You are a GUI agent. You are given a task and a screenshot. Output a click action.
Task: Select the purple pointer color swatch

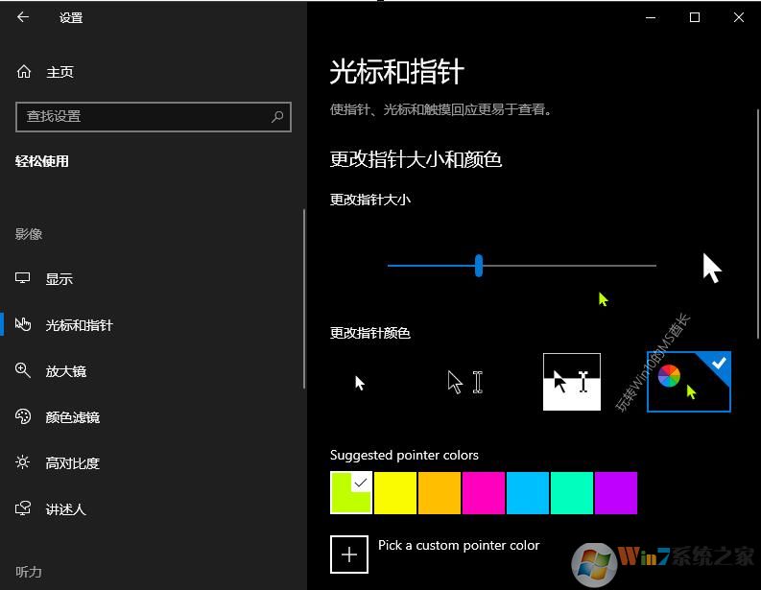(616, 492)
